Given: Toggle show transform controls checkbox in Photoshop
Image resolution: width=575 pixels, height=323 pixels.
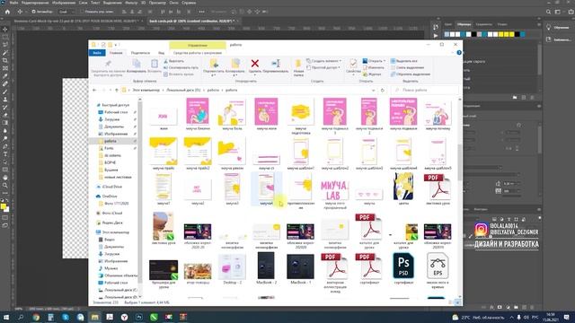Looking at the screenshot, I should pos(82,12).
